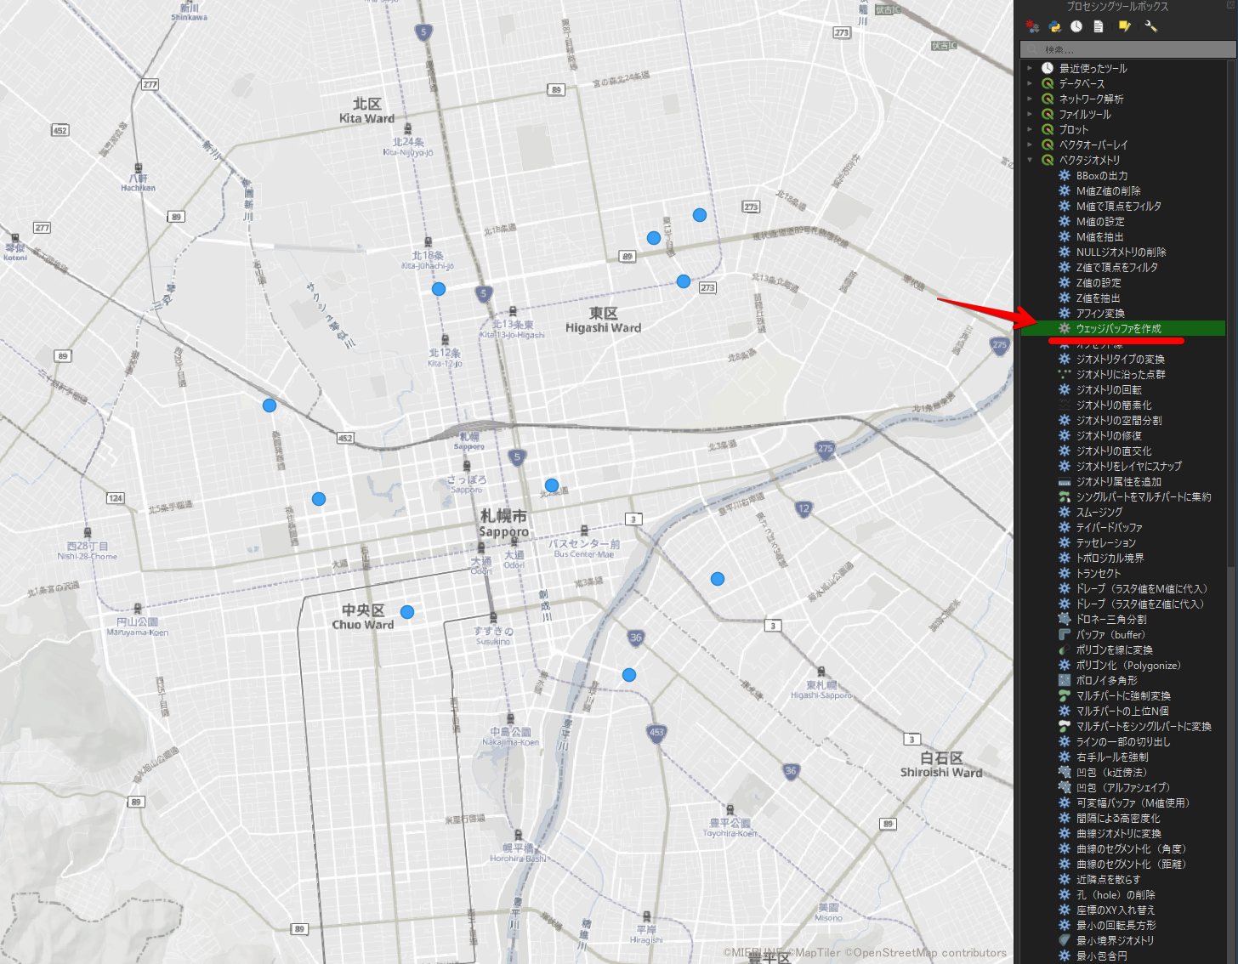Select the ジオメトリをレイヤにスナップ tool
This screenshot has width=1238, height=964.
tap(1129, 467)
